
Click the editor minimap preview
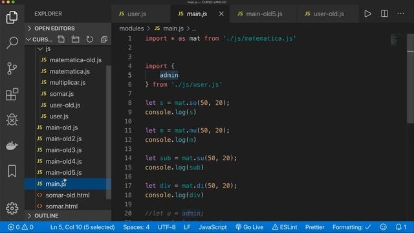(397, 39)
